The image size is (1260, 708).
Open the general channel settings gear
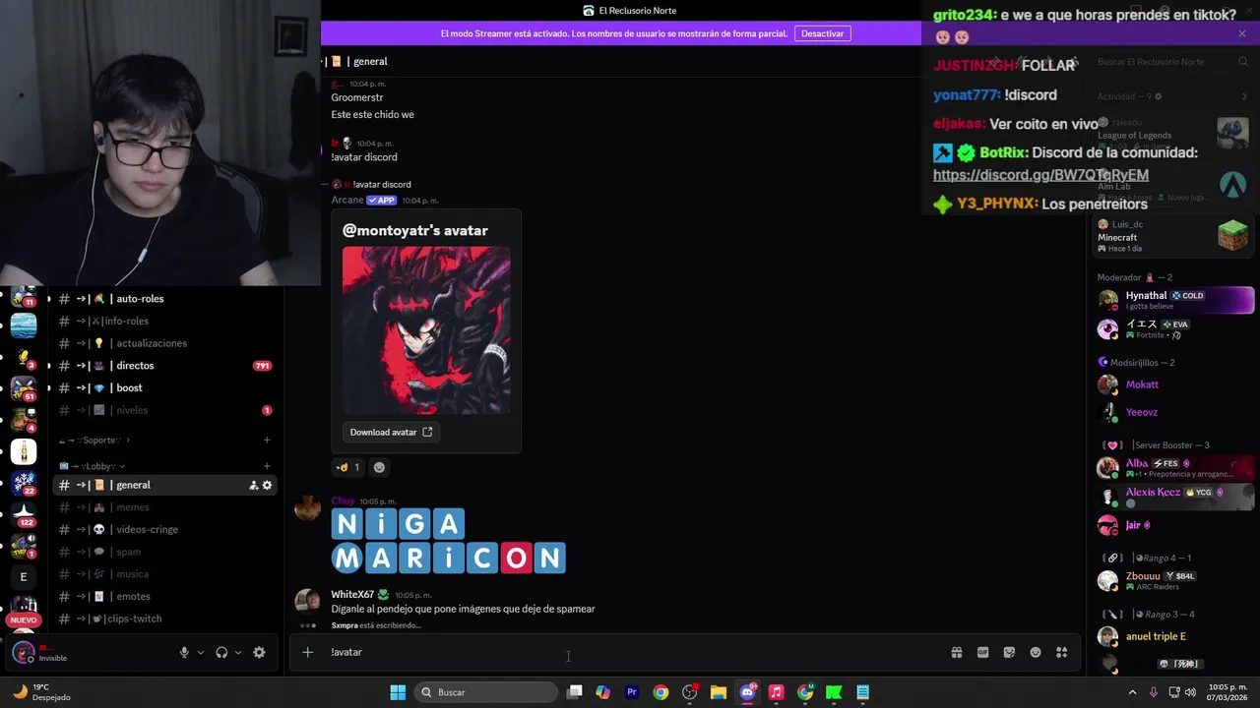click(267, 485)
